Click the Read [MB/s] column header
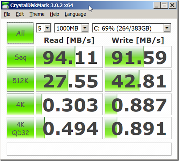 click(69, 40)
